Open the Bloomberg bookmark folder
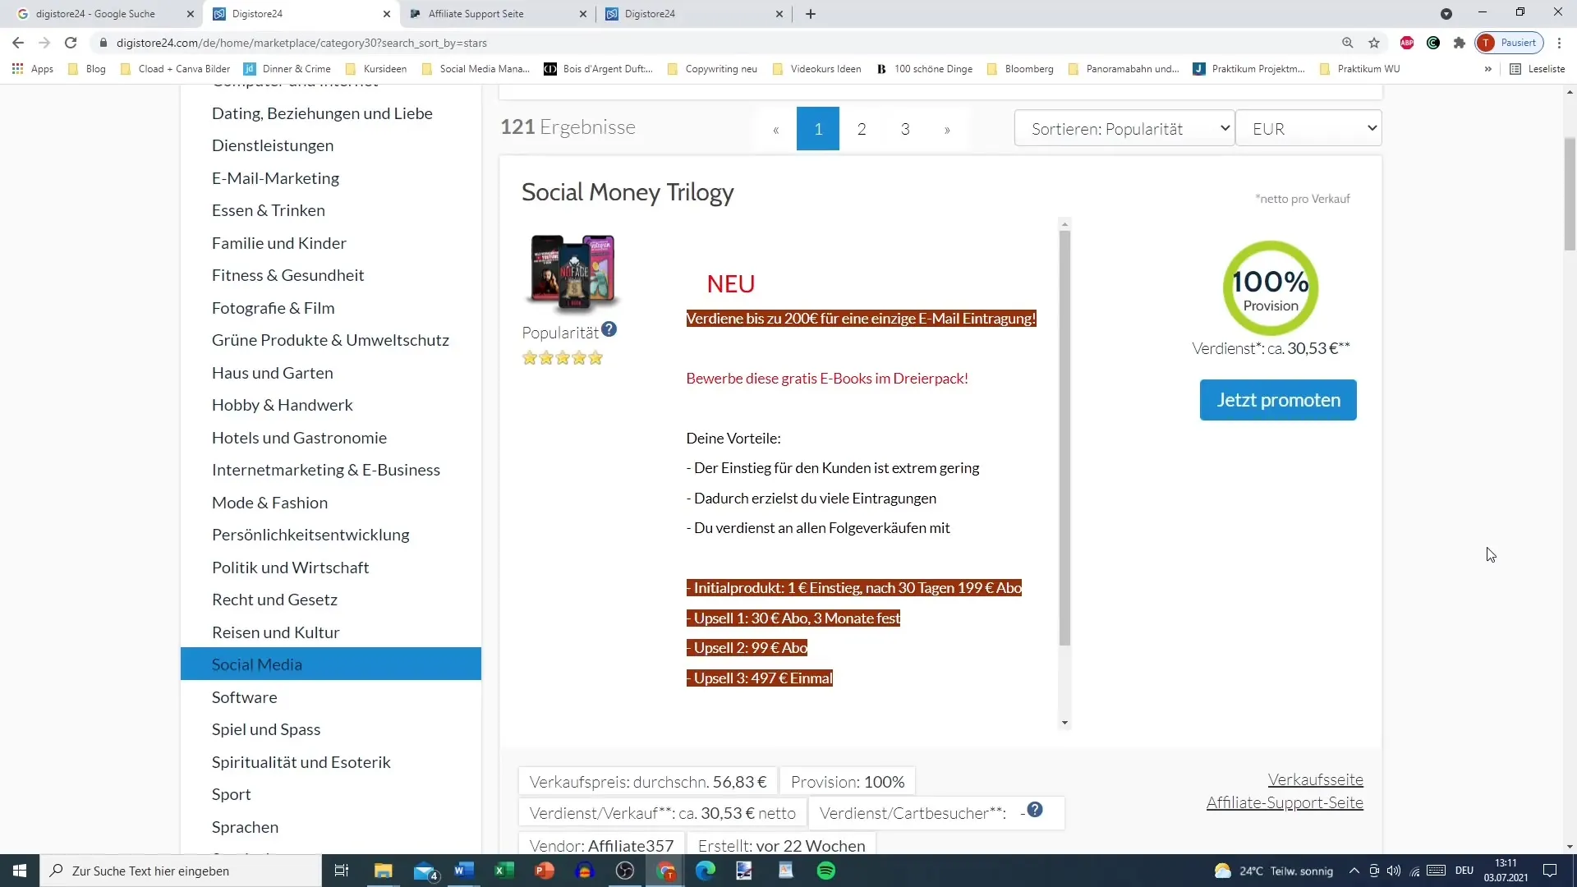The height and width of the screenshot is (887, 1577). (x=1020, y=69)
